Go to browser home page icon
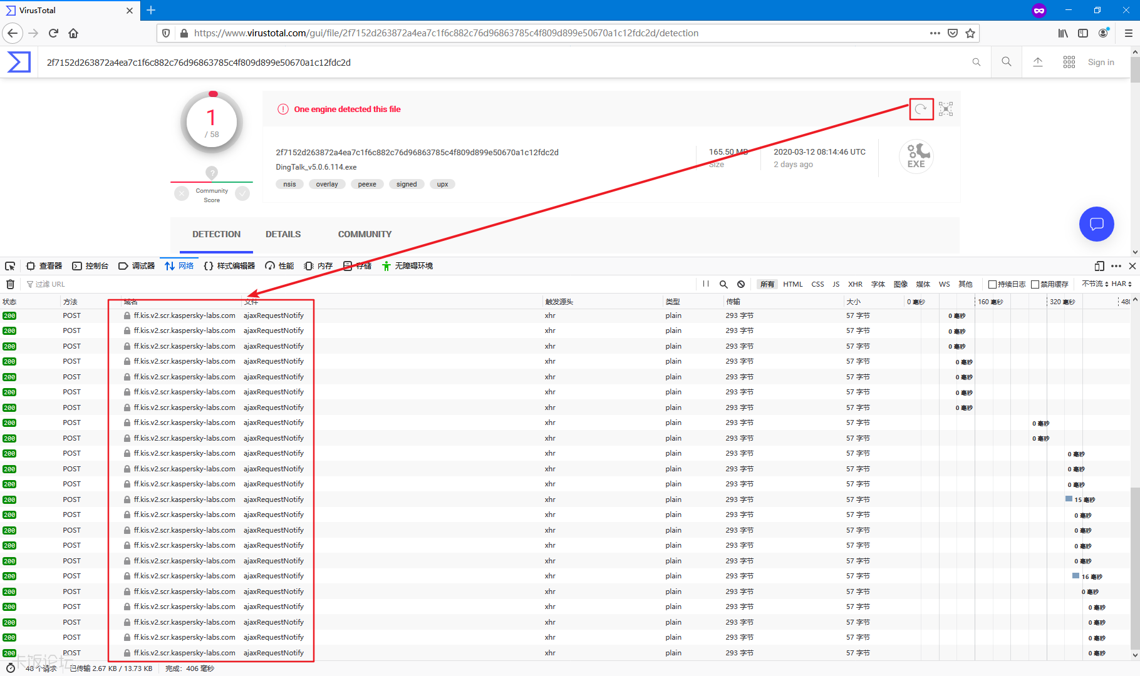Image resolution: width=1140 pixels, height=676 pixels. click(73, 33)
